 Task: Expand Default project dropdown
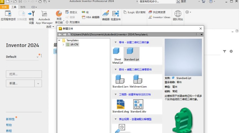tap(38, 57)
